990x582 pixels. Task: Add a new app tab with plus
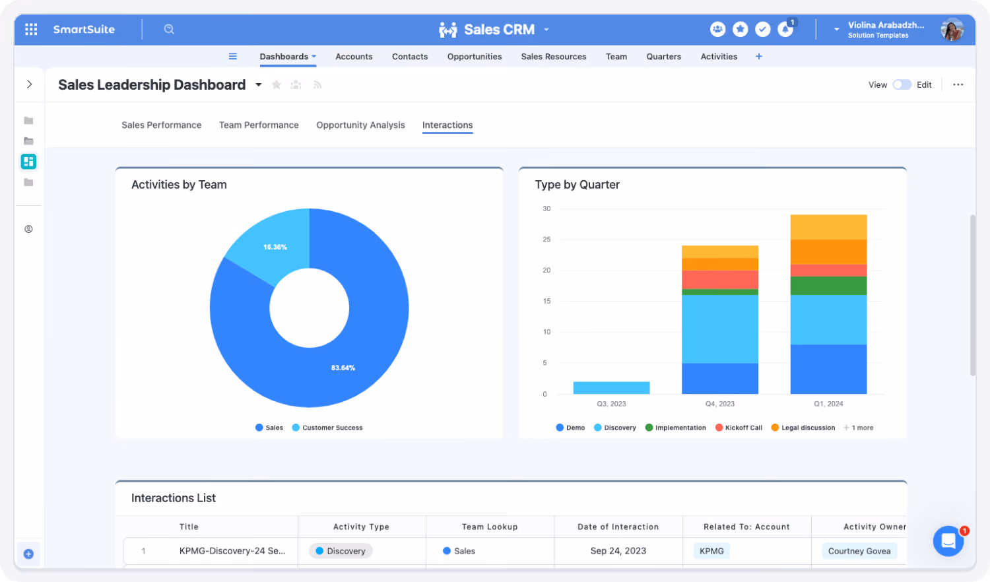pos(759,56)
